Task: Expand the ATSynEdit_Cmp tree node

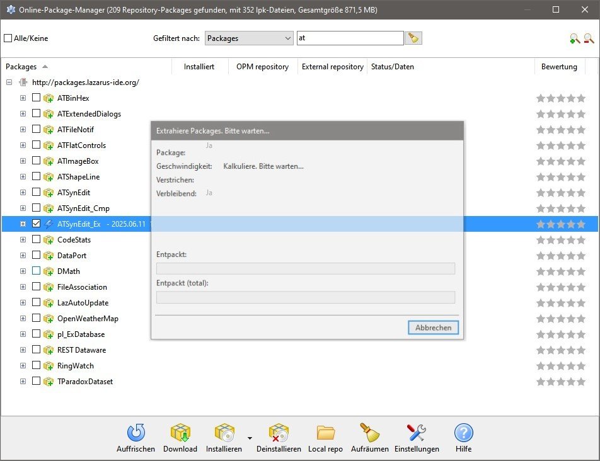Action: pyautogui.click(x=23, y=208)
